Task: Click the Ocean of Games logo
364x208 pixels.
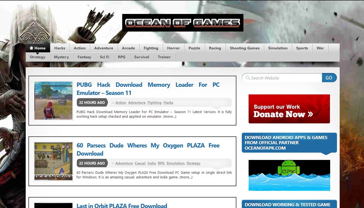Action: click(183, 23)
